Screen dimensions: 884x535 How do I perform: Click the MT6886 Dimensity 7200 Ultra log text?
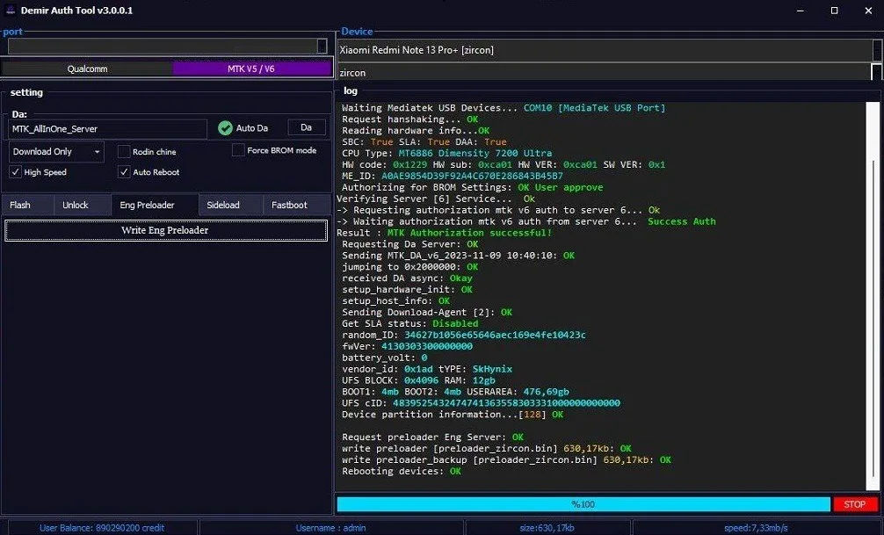pos(475,153)
